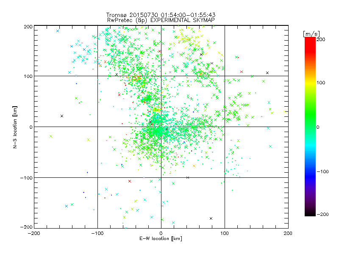Click colorbar tick label '0'
339x254 pixels.
tap(318, 127)
